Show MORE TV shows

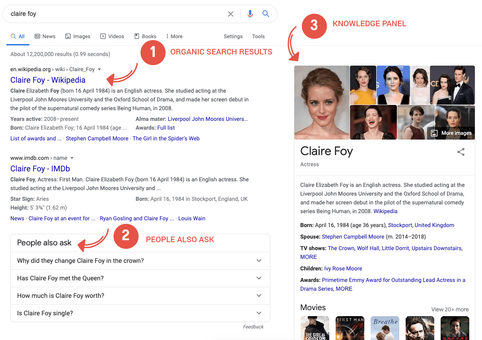click(309, 257)
